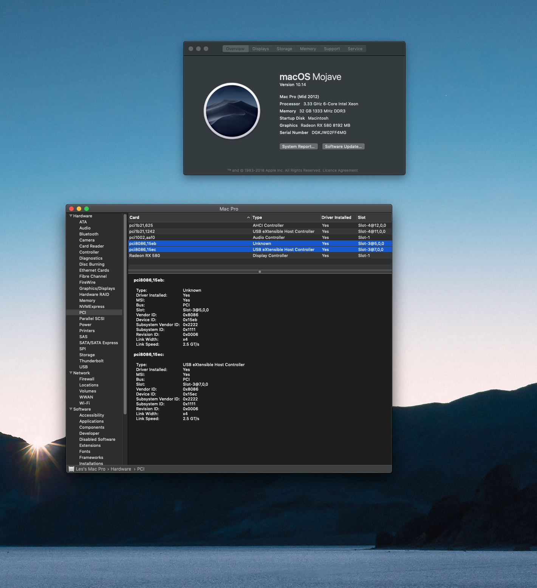Click the Driver Installed column header

(x=338, y=217)
